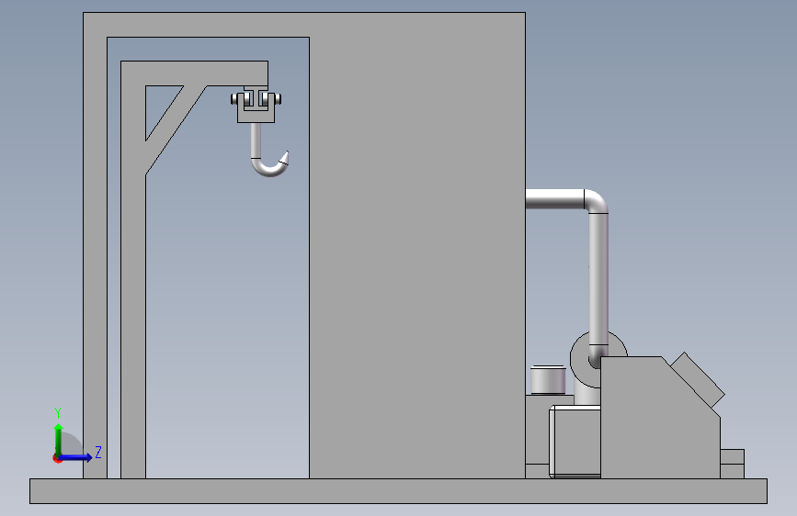This screenshot has height=516, width=797.
Task: Select the pipe elbow bend
Action: pyautogui.click(x=597, y=201)
